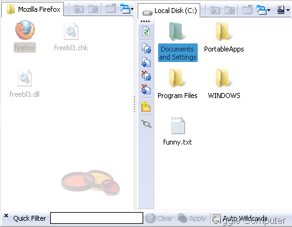The height and width of the screenshot is (227, 292).
Task: Select the Program Files folder
Action: coord(177,84)
